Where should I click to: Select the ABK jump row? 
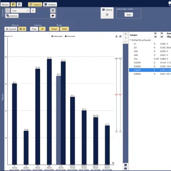click(x=150, y=55)
